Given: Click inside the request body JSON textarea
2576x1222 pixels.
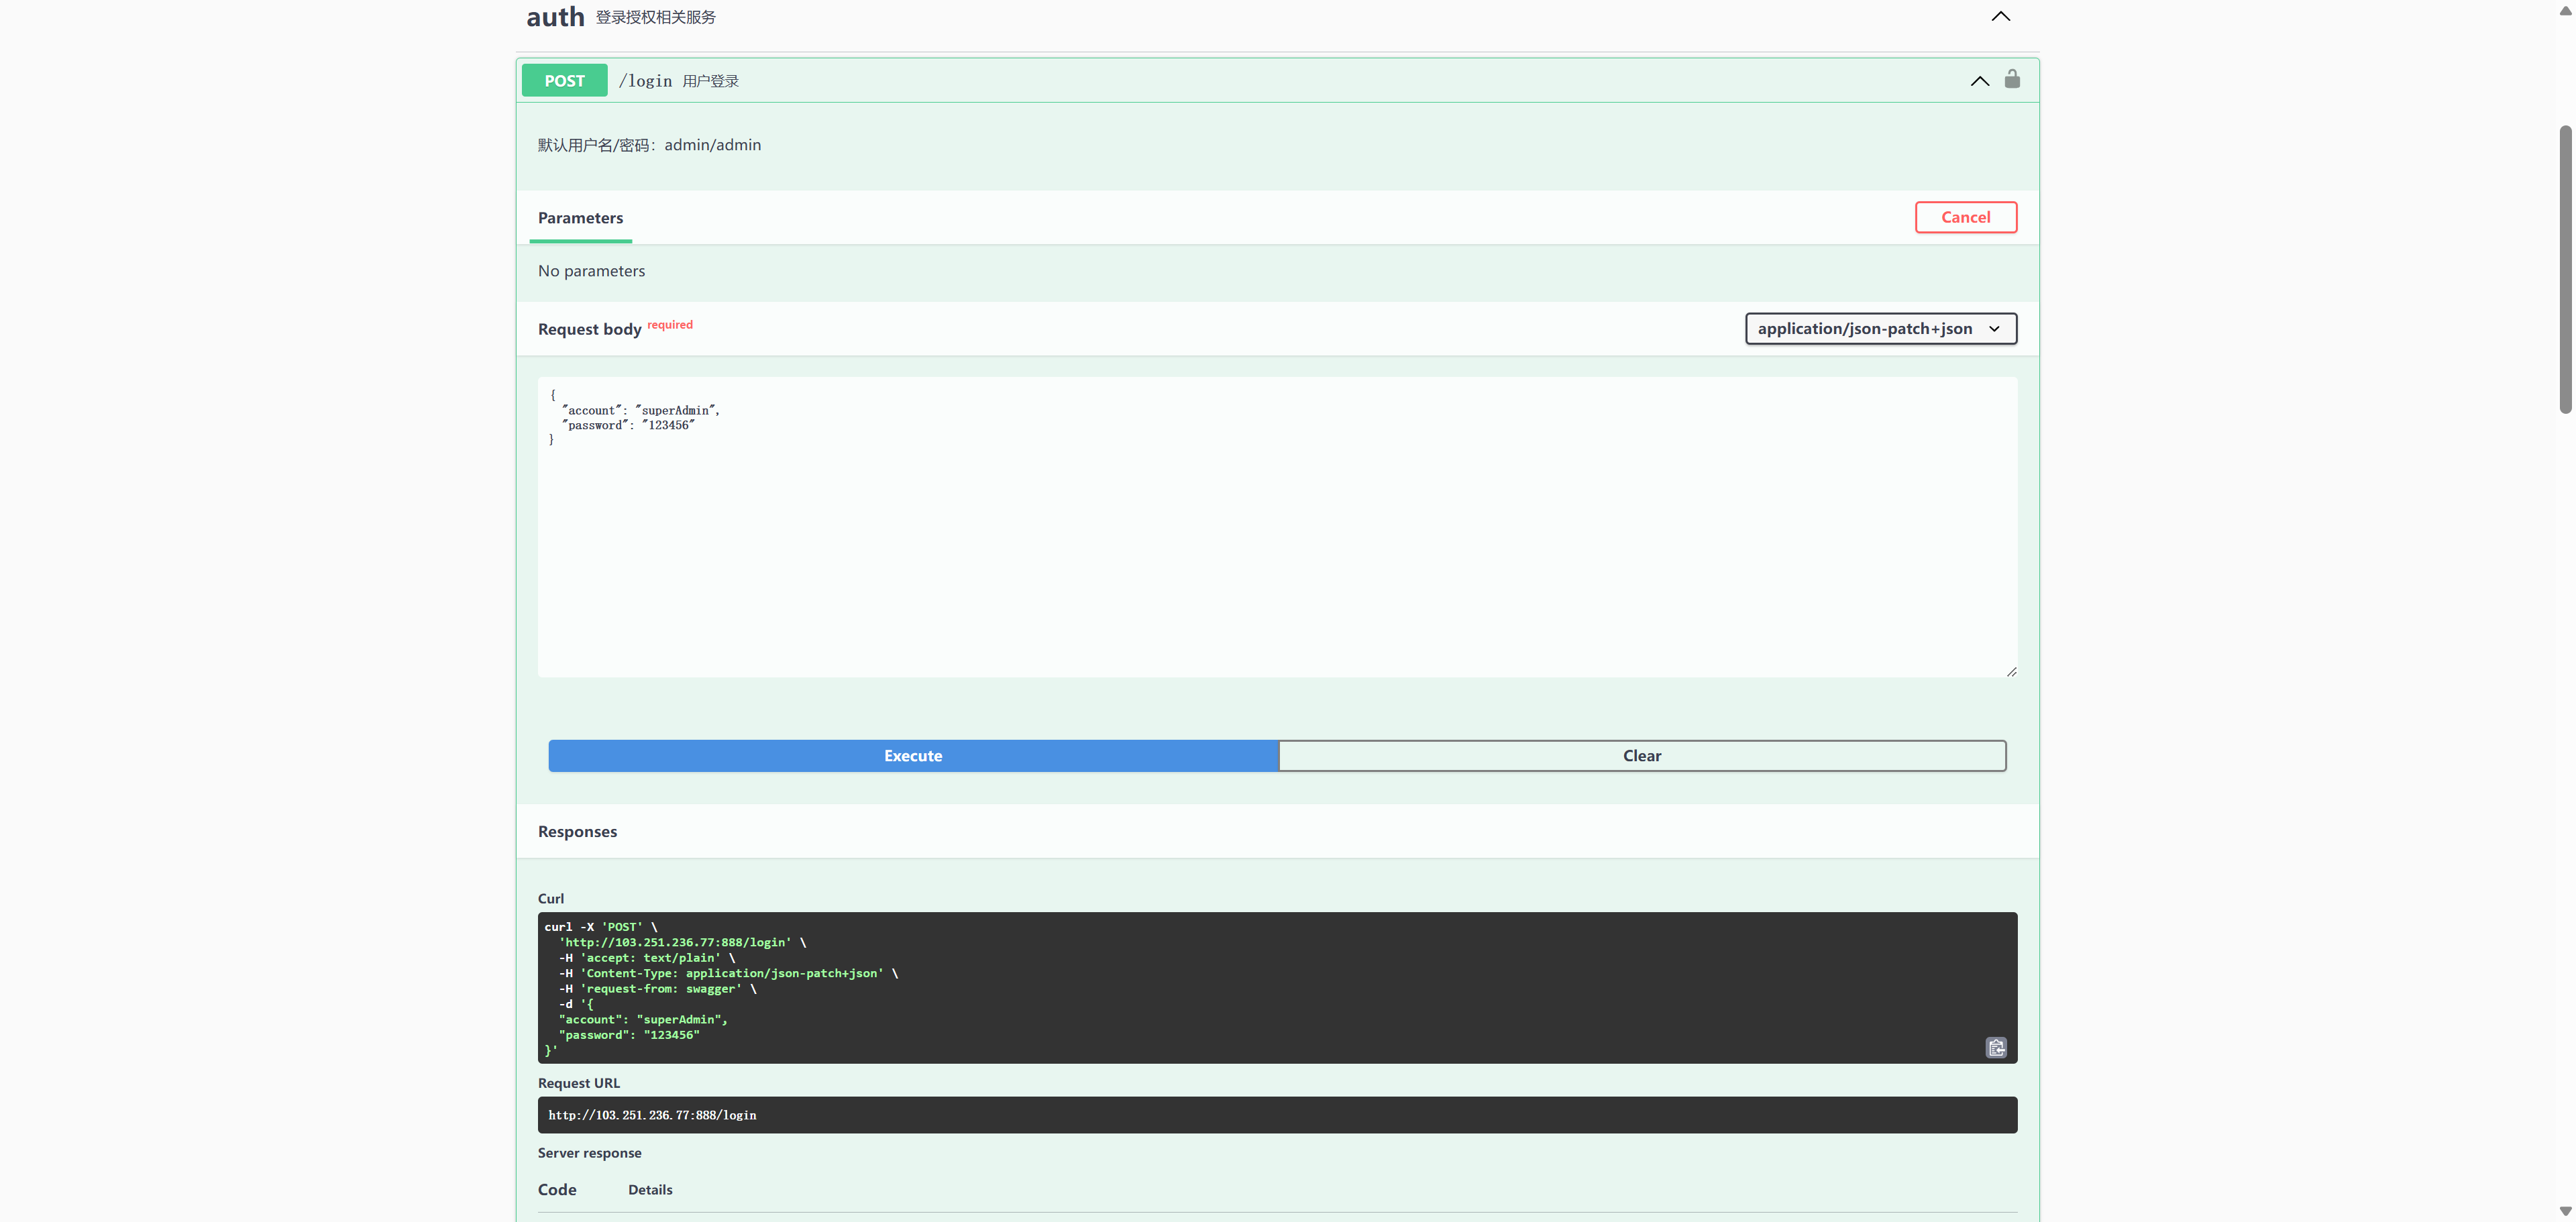Looking at the screenshot, I should [x=1277, y=527].
